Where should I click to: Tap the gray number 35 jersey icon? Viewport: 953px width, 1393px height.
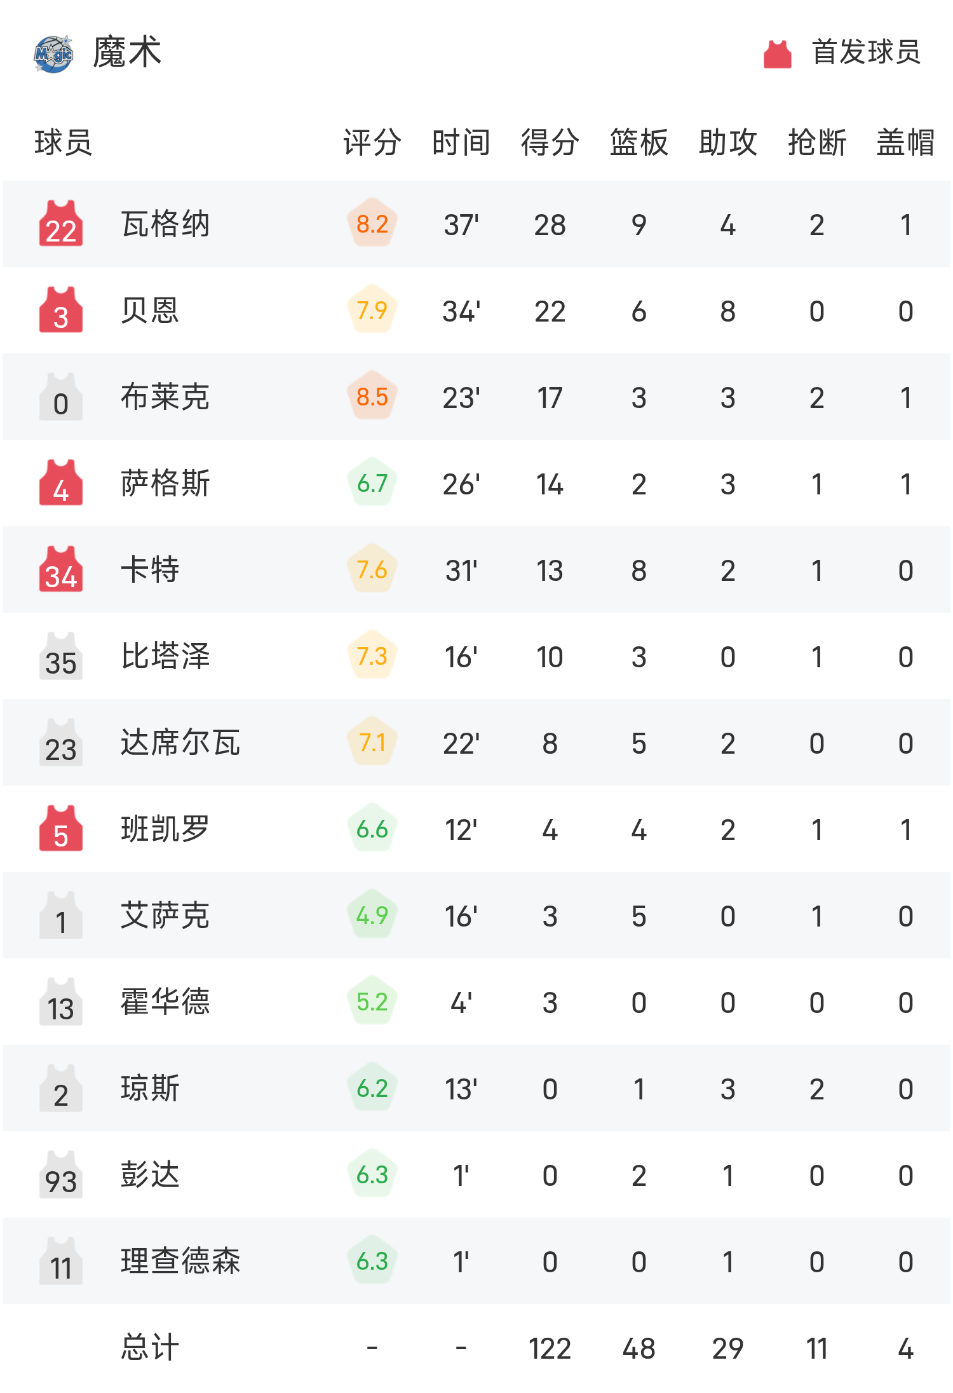(61, 656)
